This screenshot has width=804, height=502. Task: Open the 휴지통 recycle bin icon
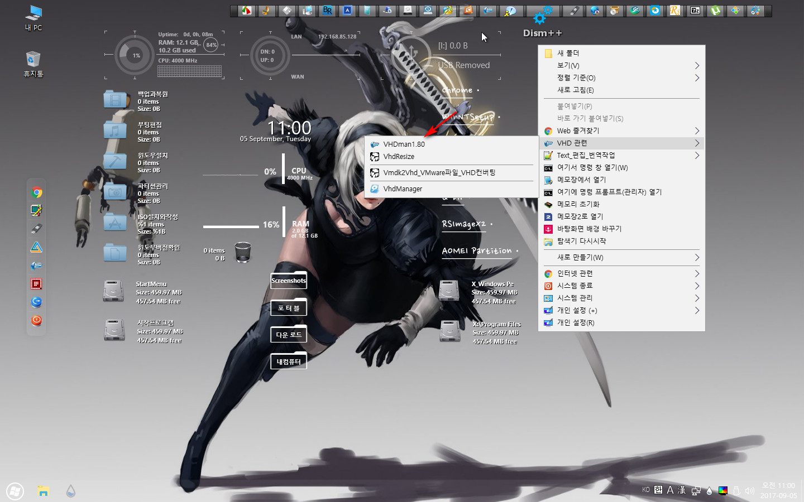point(33,64)
